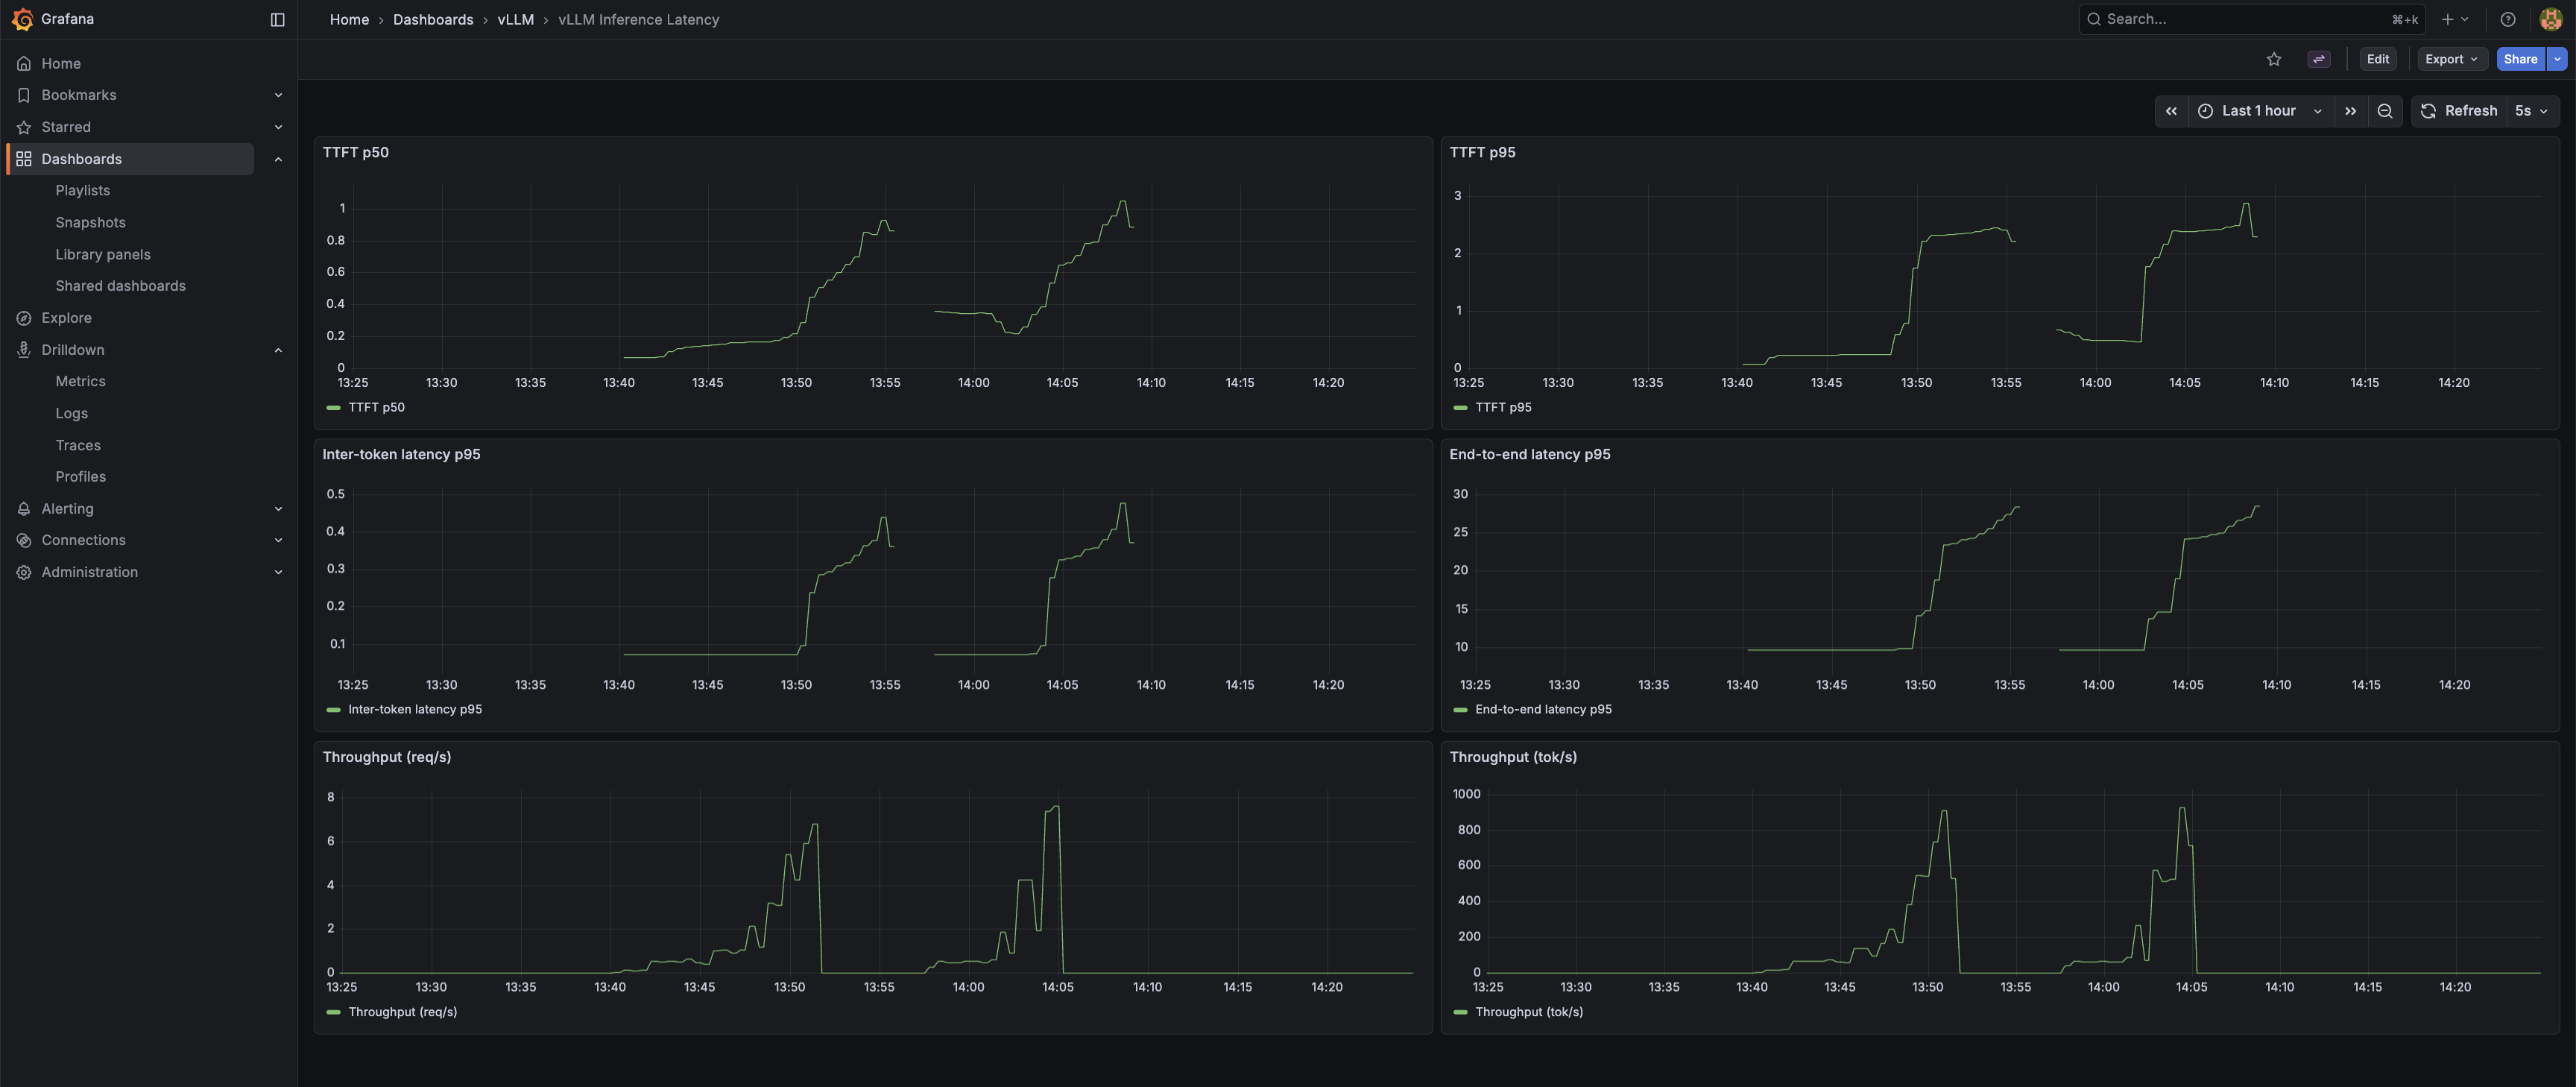Click the user profile avatar icon
The width and height of the screenshot is (2576, 1087).
tap(2551, 19)
